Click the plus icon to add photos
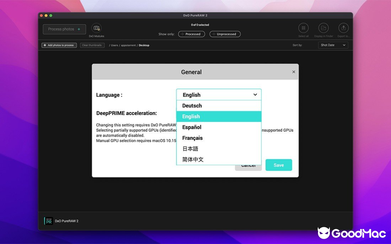The image size is (391, 244). 45,45
